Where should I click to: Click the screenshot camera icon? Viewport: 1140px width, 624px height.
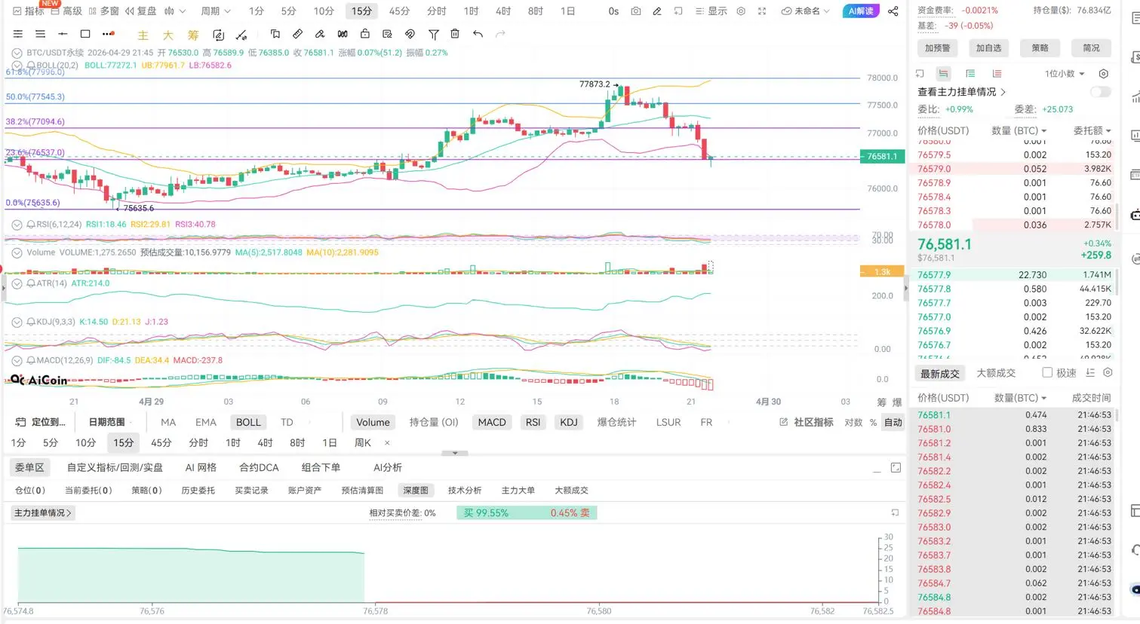coord(636,11)
